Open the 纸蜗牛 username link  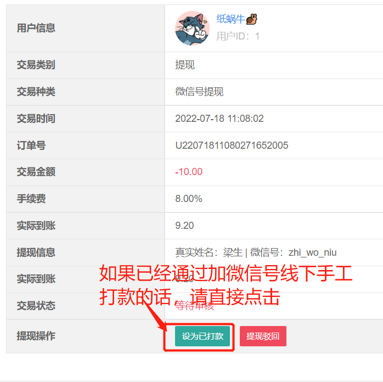(x=230, y=19)
